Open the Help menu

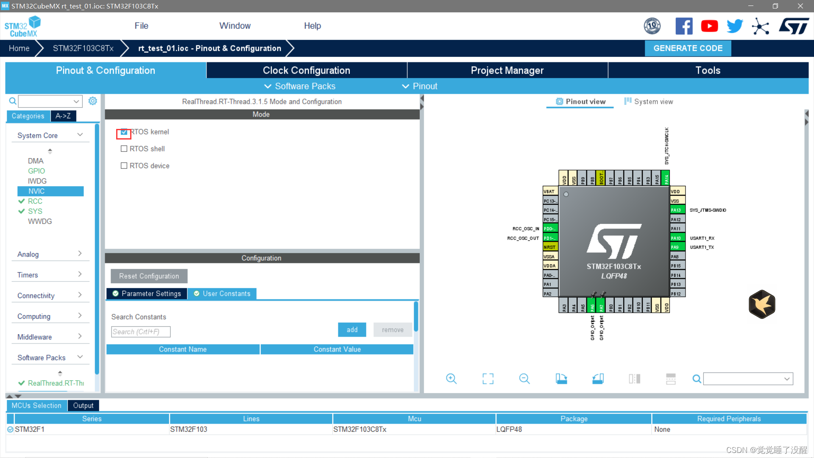pyautogui.click(x=312, y=26)
